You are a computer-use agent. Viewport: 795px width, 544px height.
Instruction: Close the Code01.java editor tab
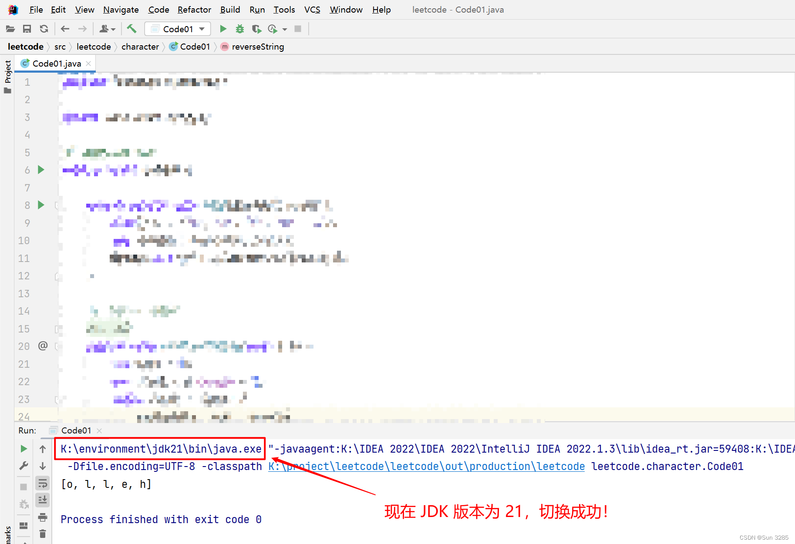88,64
